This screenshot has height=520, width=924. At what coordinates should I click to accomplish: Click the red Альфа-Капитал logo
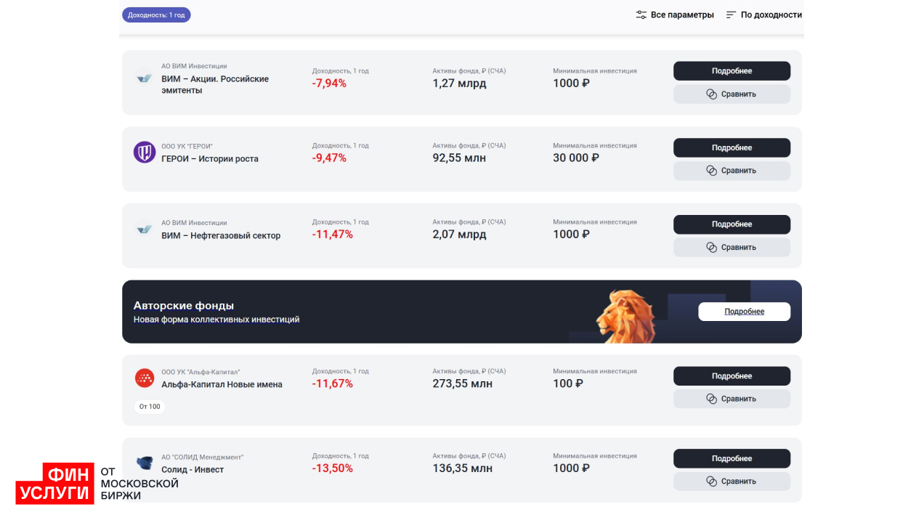145,378
